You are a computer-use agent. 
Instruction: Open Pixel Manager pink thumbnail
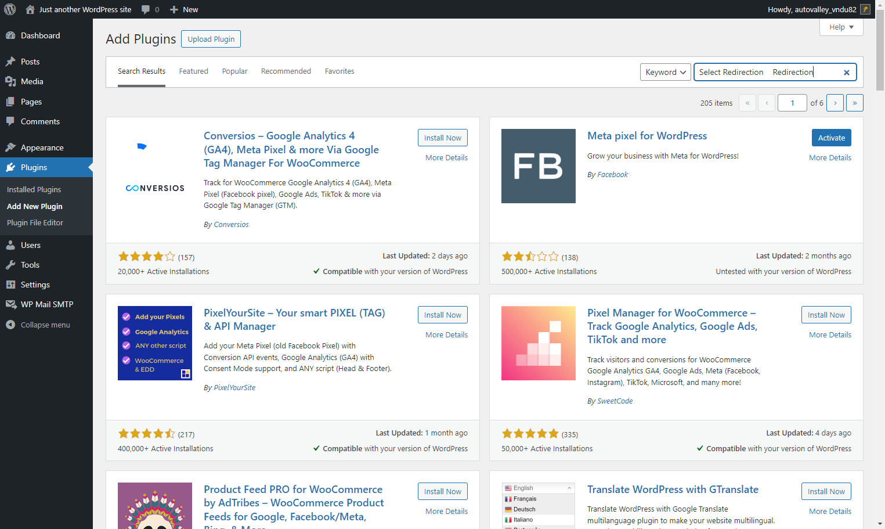tap(539, 343)
